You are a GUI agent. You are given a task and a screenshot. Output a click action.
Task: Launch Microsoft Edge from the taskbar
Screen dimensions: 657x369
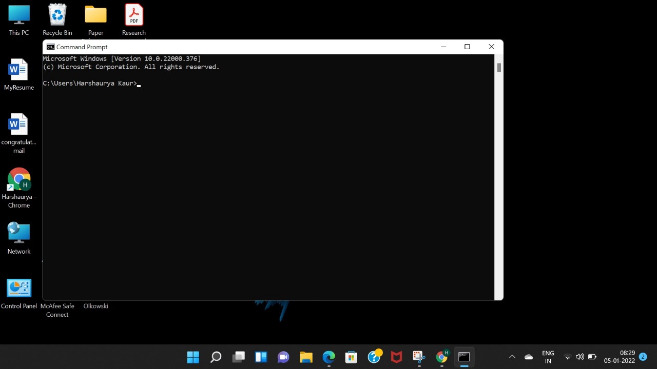coord(328,357)
